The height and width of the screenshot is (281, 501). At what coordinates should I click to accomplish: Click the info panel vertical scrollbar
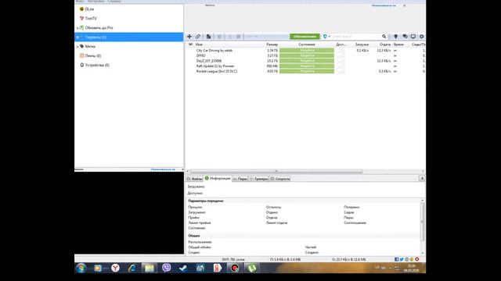(422, 222)
